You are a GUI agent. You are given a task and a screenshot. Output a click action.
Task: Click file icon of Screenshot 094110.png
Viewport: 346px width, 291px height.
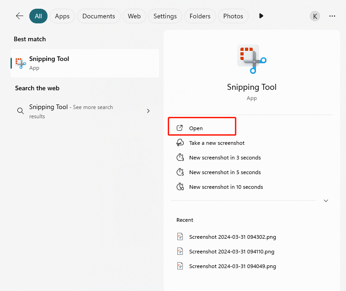[180, 251]
